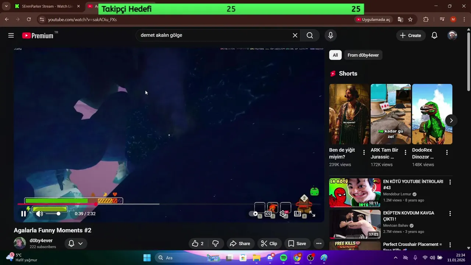Open options for ARK Tam Bir short

click(x=406, y=152)
